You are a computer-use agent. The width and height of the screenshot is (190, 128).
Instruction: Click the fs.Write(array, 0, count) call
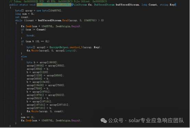point(45,111)
